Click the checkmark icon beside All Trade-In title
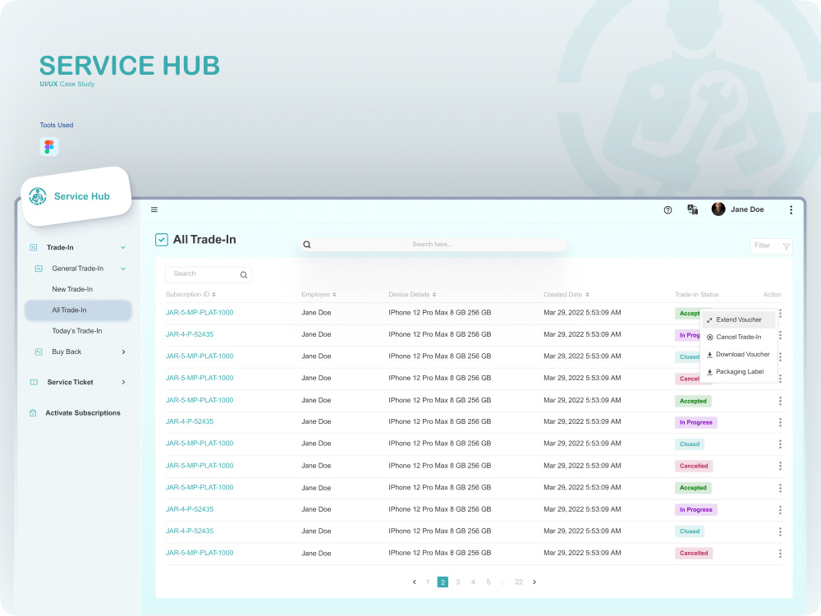 click(162, 239)
